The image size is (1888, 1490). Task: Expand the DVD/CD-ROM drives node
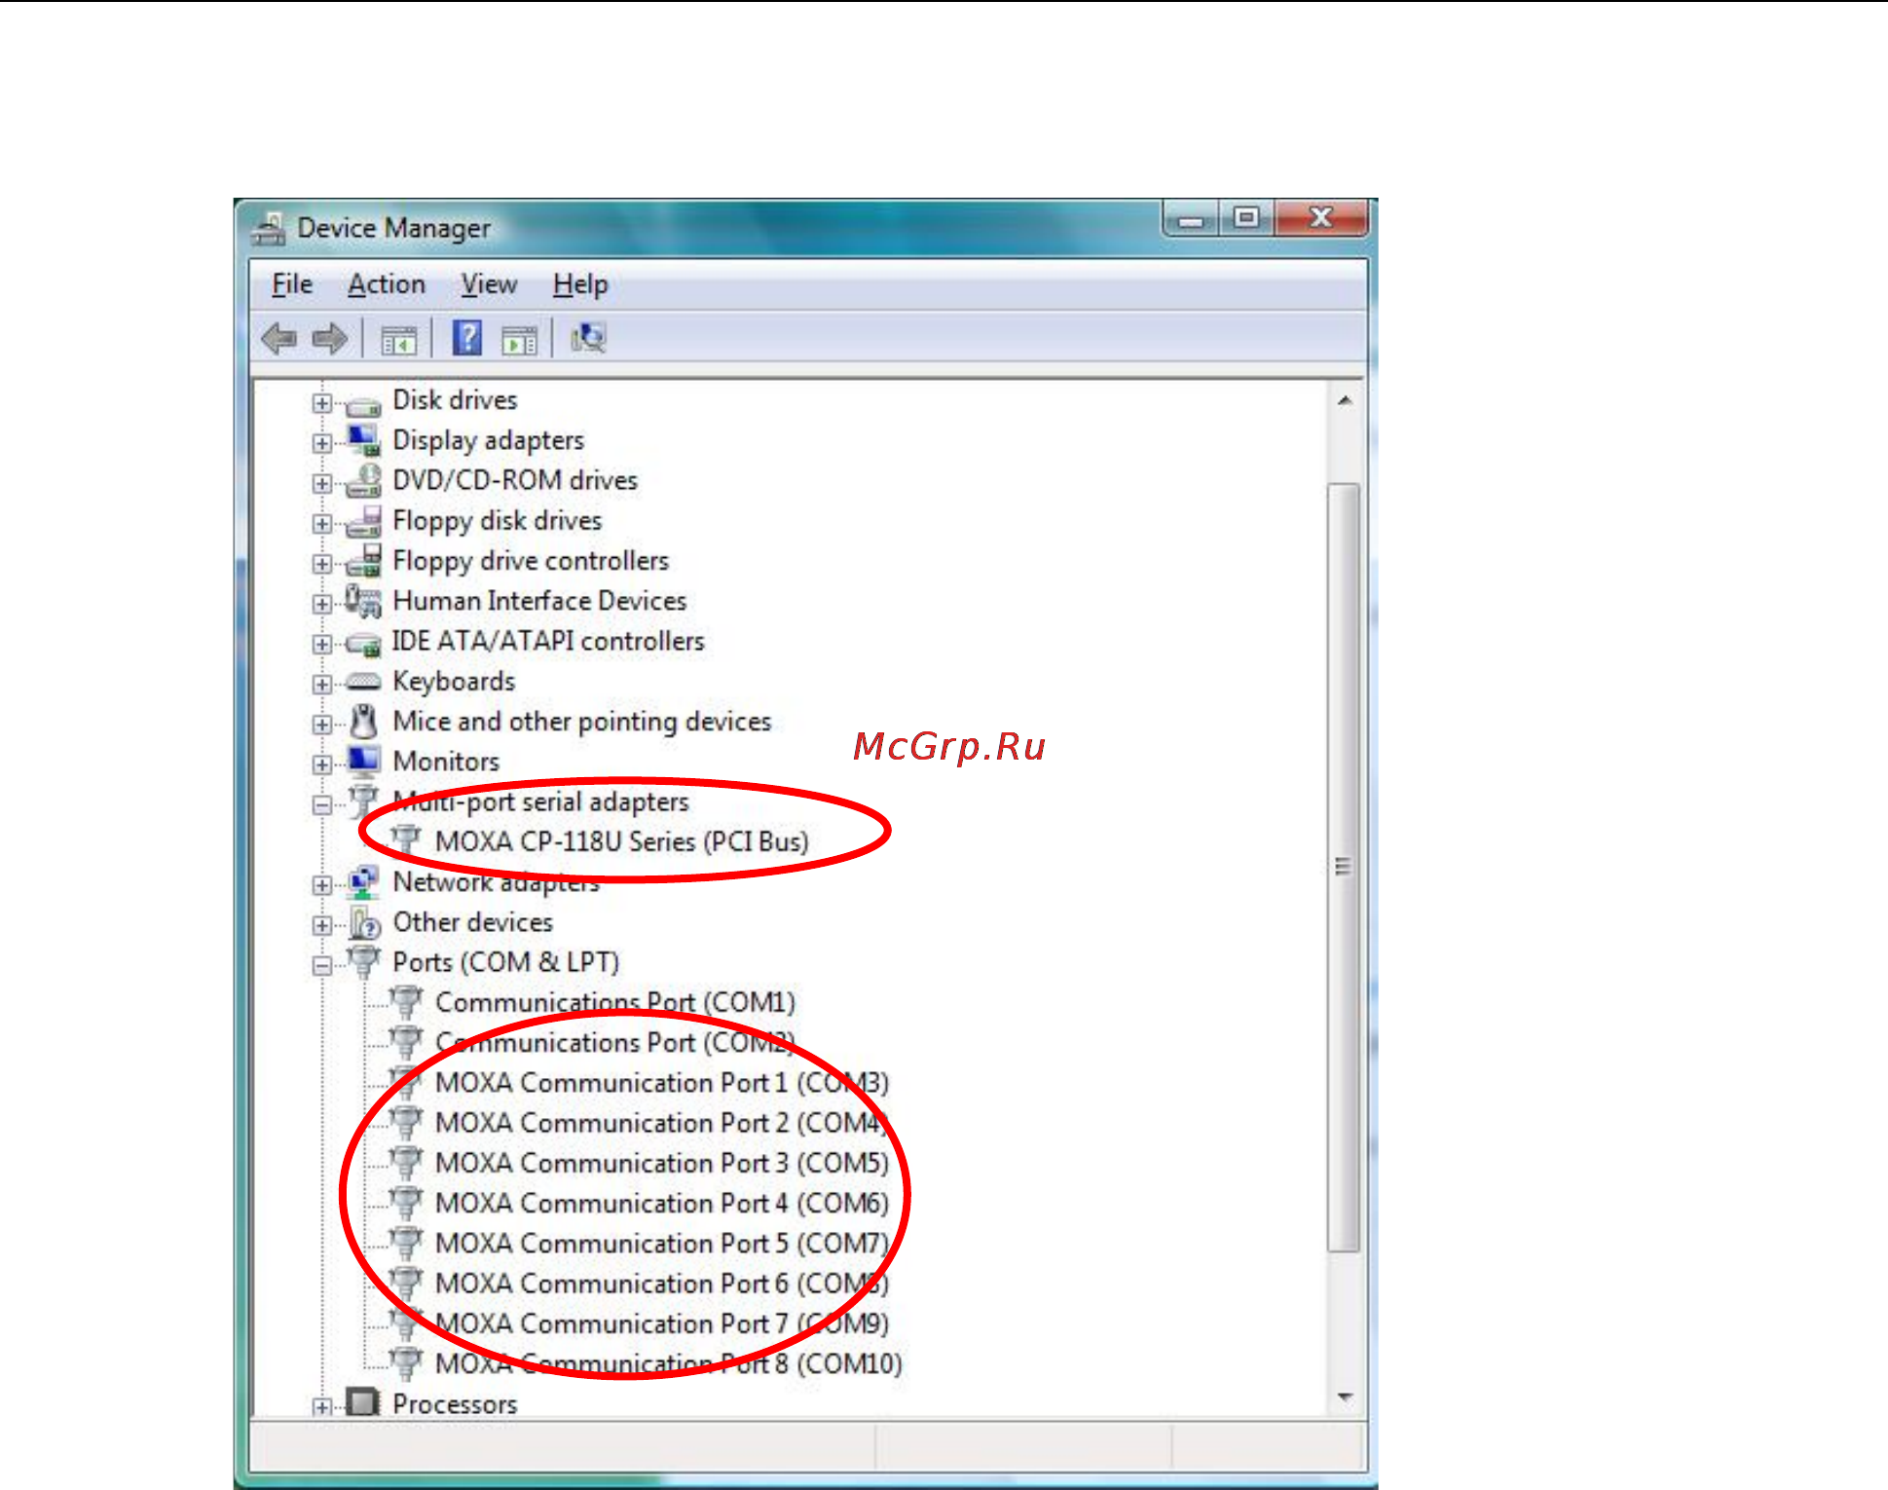pyautogui.click(x=322, y=483)
